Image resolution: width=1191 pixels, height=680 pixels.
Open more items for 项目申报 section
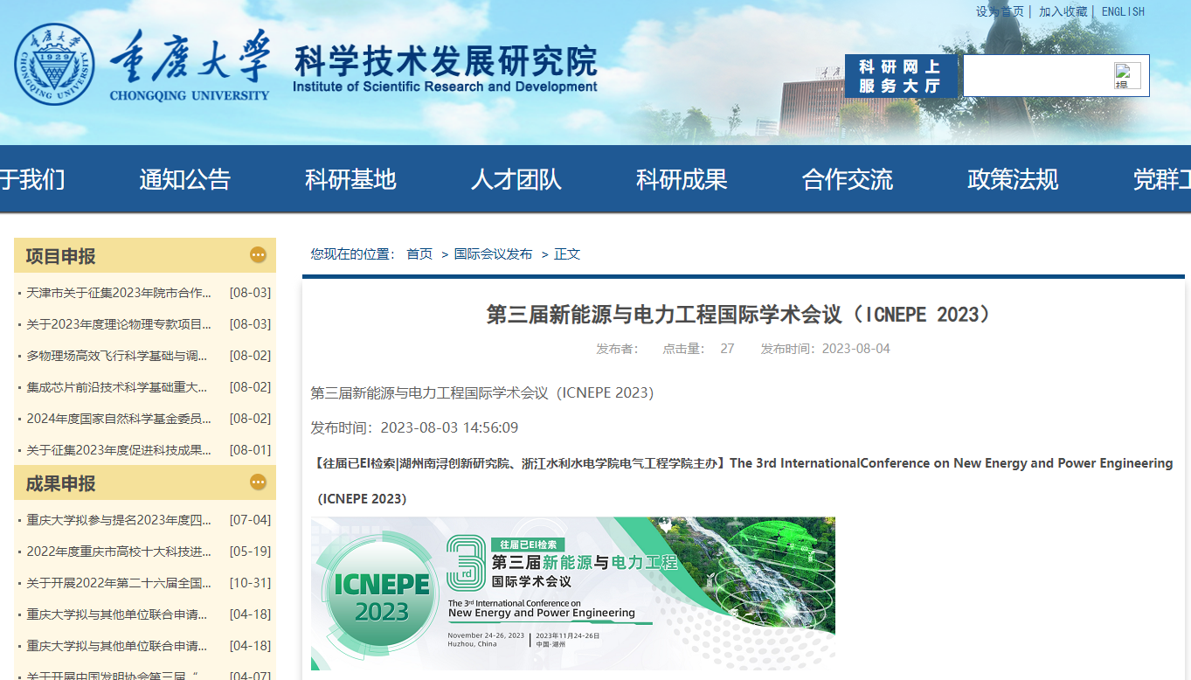pyautogui.click(x=258, y=255)
